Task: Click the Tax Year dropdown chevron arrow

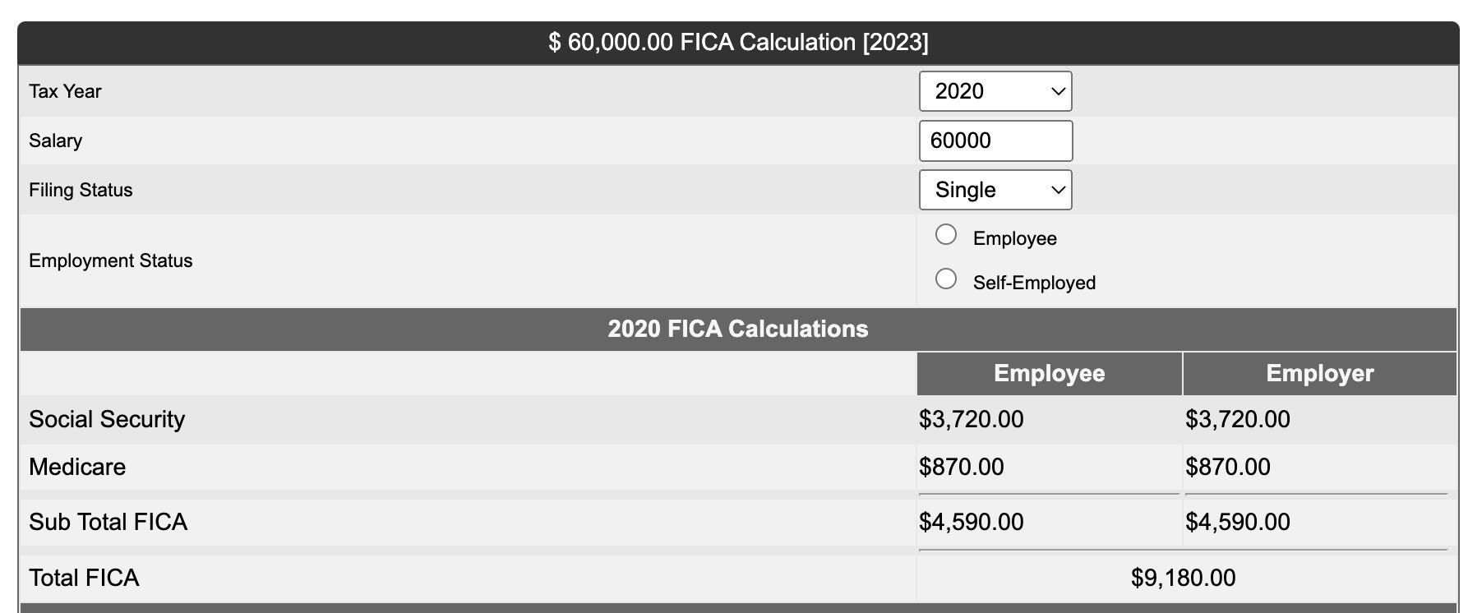Action: pyautogui.click(x=1059, y=92)
